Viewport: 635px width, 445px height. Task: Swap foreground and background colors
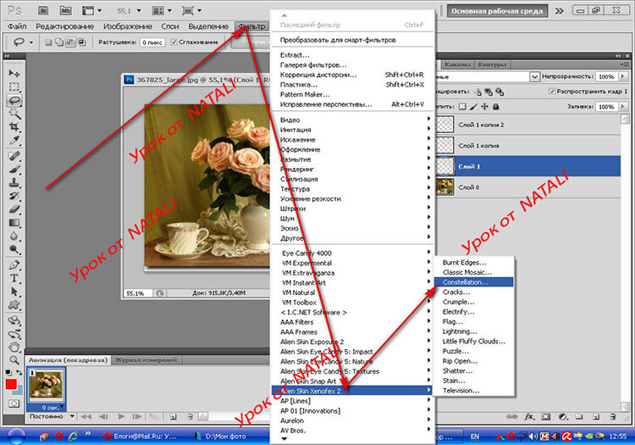19,372
